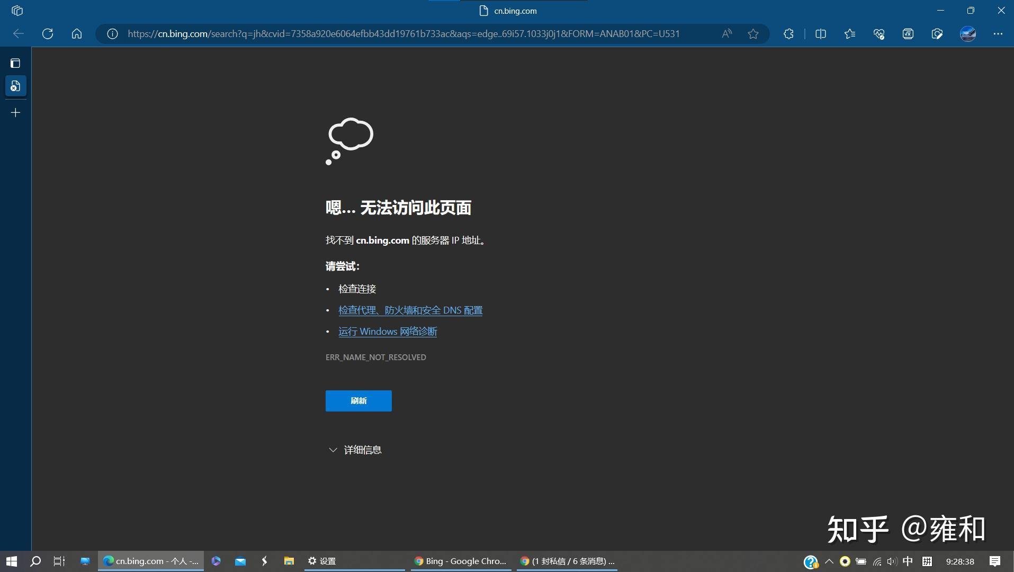The height and width of the screenshot is (572, 1014).
Task: Go back to the previous page
Action: click(x=19, y=34)
